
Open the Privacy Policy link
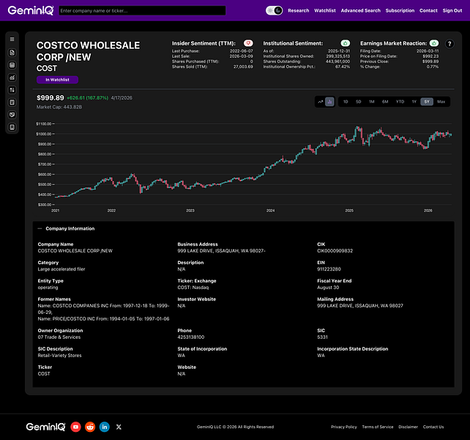pyautogui.click(x=344, y=427)
